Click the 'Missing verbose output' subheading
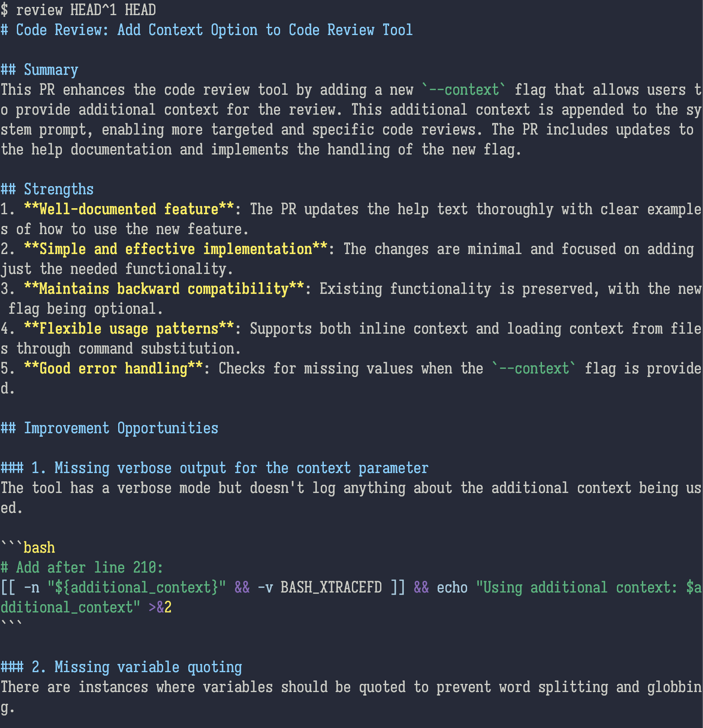 tap(229, 468)
